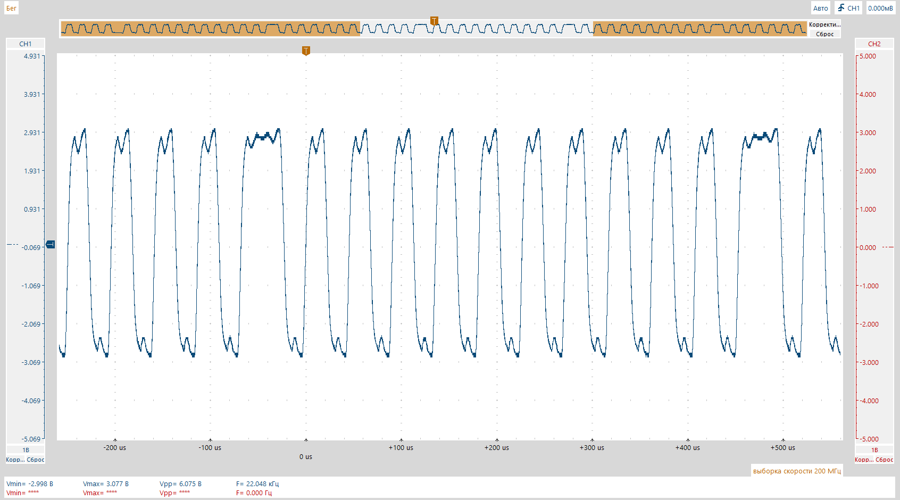Select the red CH2 "Vmin= ****" measurement
900x500 pixels.
click(x=23, y=493)
